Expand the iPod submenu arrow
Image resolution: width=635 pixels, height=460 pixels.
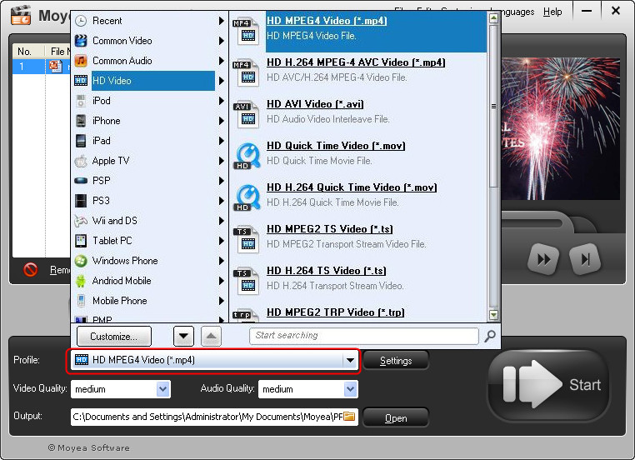pyautogui.click(x=221, y=101)
